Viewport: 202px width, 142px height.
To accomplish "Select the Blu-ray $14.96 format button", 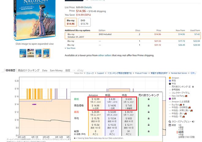I will pos(71,22).
